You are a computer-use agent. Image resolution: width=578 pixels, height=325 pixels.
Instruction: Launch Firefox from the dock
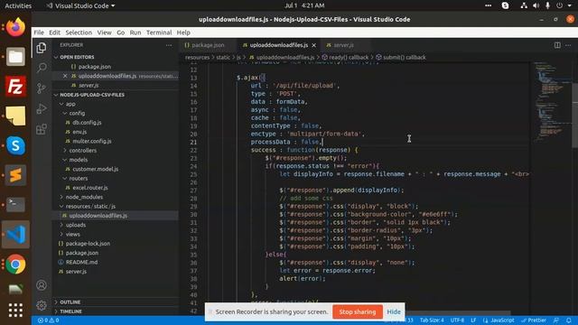[x=15, y=27]
